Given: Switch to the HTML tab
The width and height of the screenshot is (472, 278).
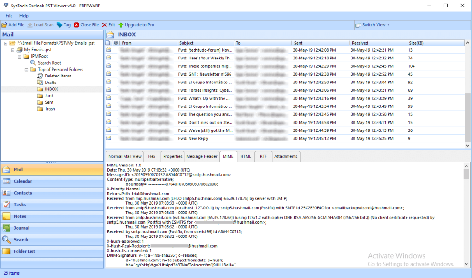Looking at the screenshot, I should [x=246, y=157].
